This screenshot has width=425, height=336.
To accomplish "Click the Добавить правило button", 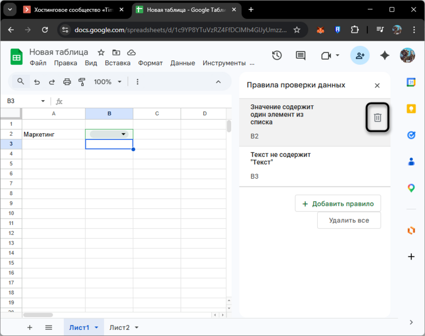I will (338, 203).
